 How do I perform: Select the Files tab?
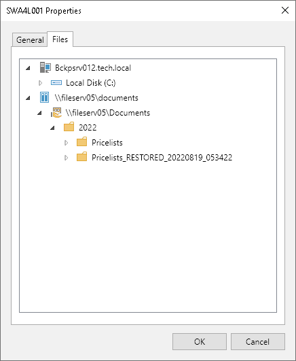tap(60, 39)
